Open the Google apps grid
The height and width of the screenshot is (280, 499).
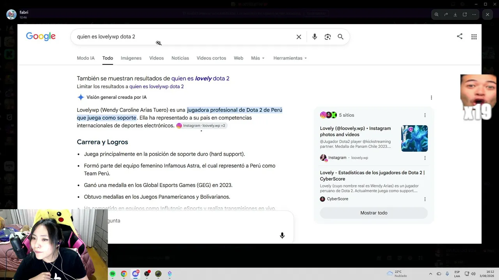pyautogui.click(x=474, y=37)
